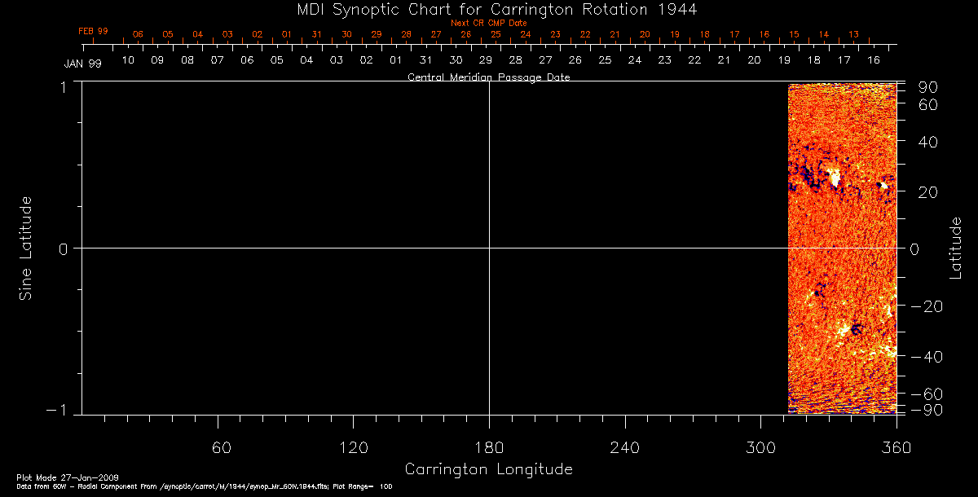Image resolution: width=978 pixels, height=497 pixels.
Task: Click the 300 longitude tick label
Action: tap(760, 446)
